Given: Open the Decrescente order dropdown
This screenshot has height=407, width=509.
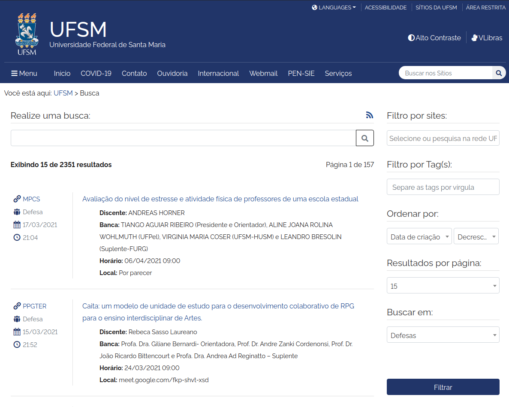Looking at the screenshot, I should [x=476, y=236].
